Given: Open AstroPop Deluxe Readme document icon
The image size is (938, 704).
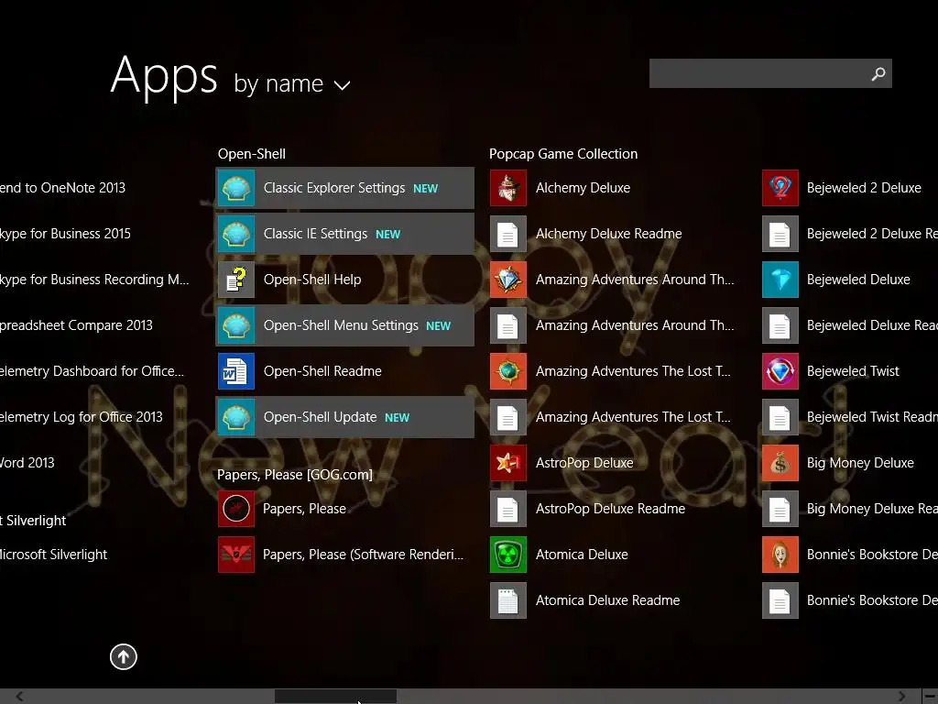Looking at the screenshot, I should [508, 509].
